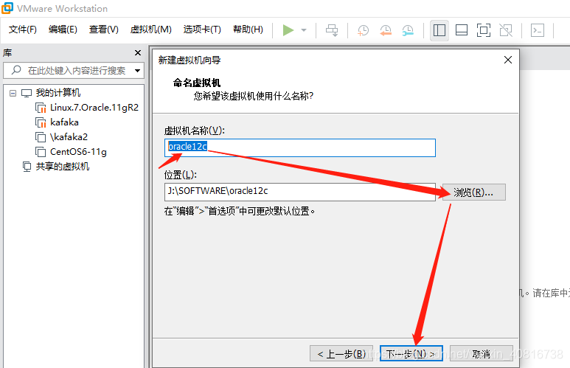Click the My Computer monitor icon
Viewport: 570px width, 368px height.
(27, 93)
